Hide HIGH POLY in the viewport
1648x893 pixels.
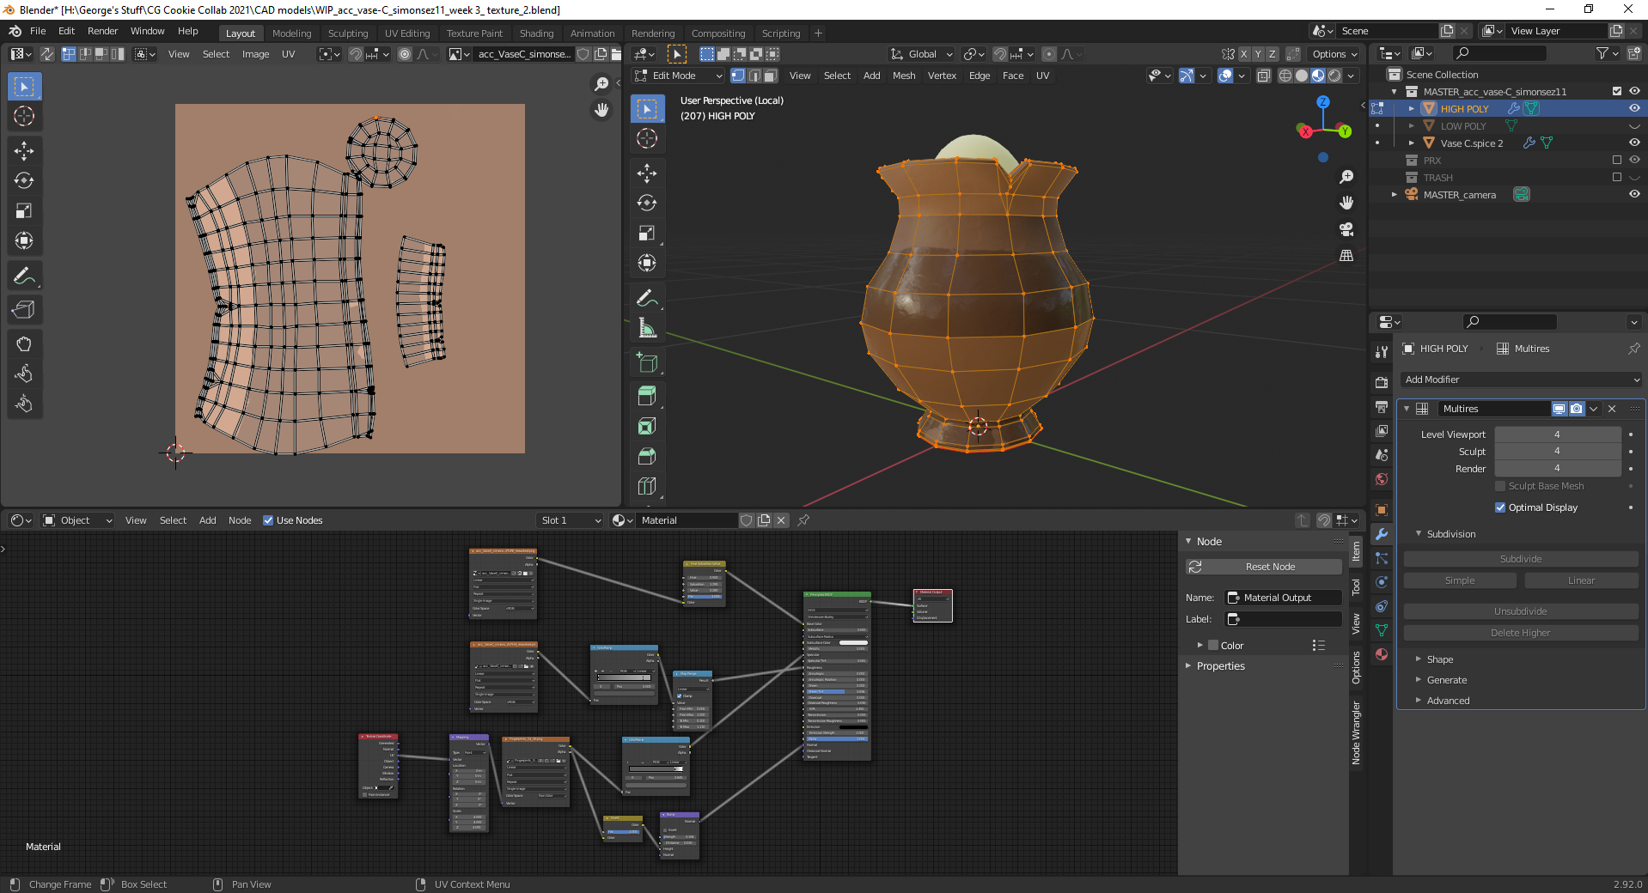coord(1634,109)
